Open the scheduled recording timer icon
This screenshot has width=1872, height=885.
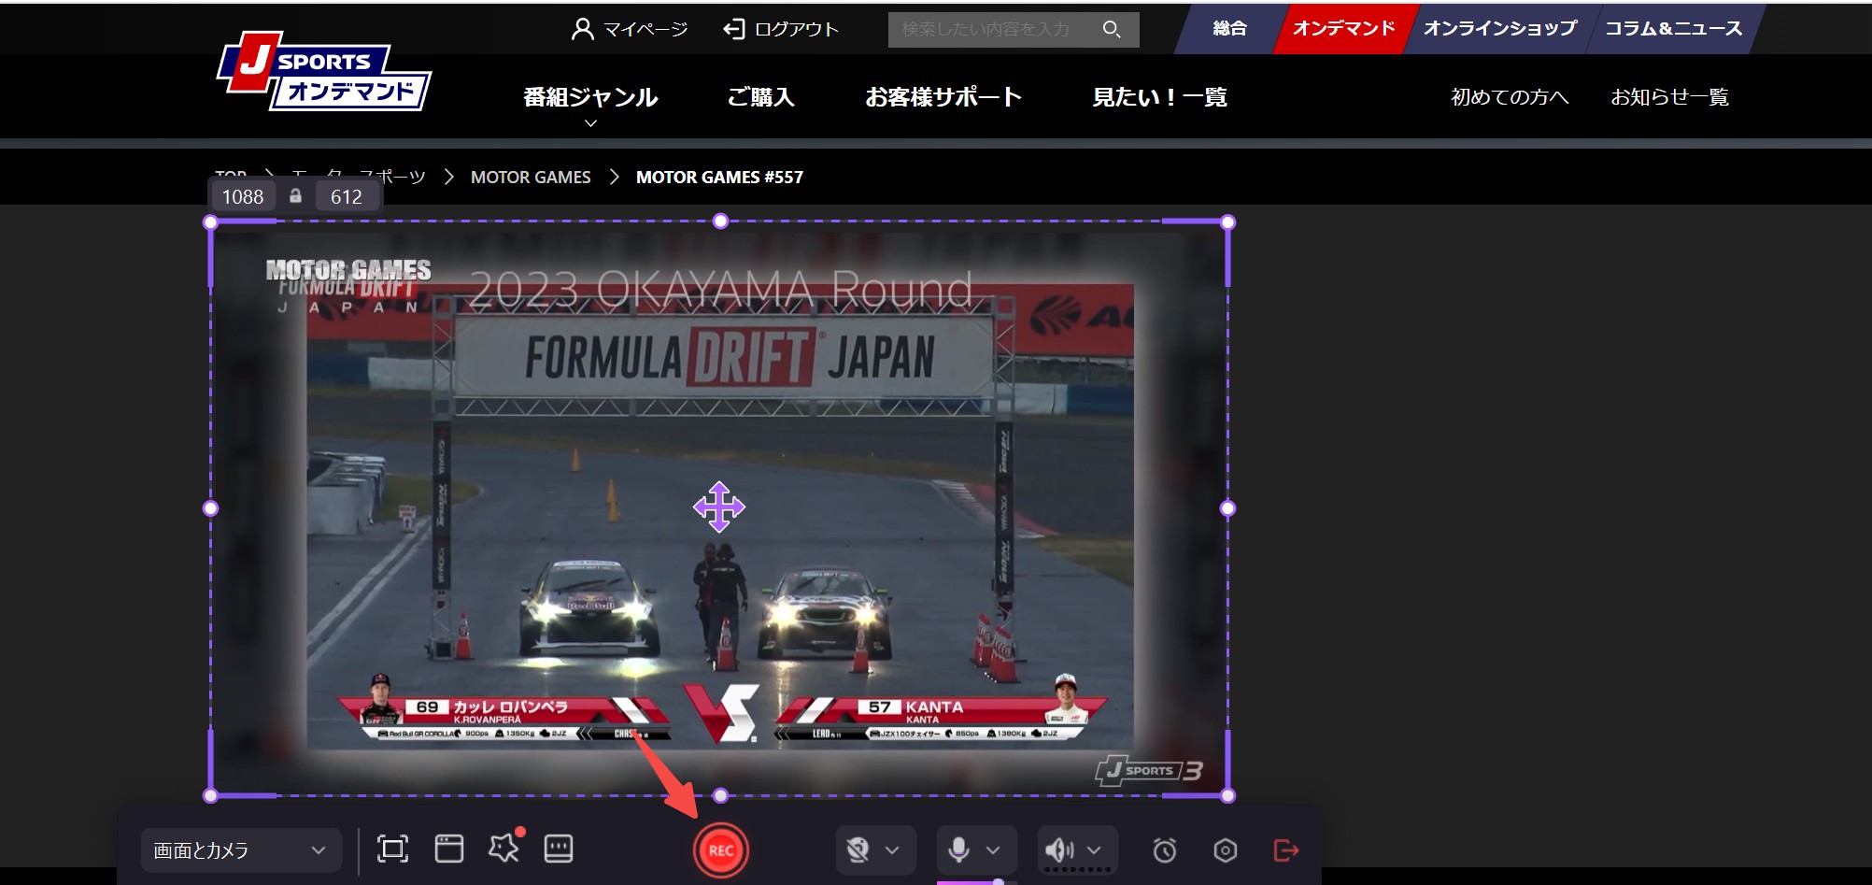pos(1165,850)
